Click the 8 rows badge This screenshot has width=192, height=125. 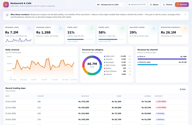[183, 89]
